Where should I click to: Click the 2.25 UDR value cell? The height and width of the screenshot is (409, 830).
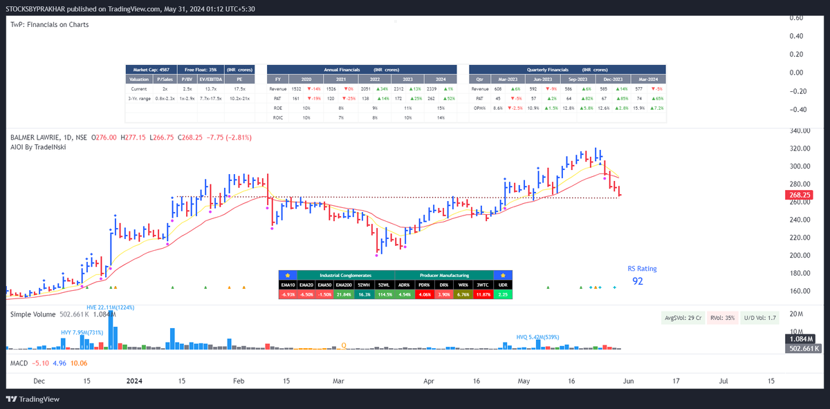[x=503, y=294]
